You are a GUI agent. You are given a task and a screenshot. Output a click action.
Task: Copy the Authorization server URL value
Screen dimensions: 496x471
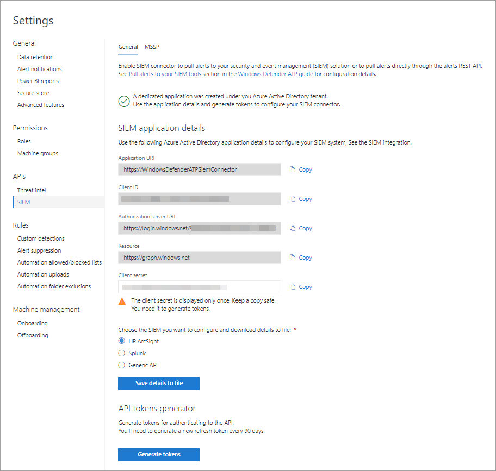point(293,228)
